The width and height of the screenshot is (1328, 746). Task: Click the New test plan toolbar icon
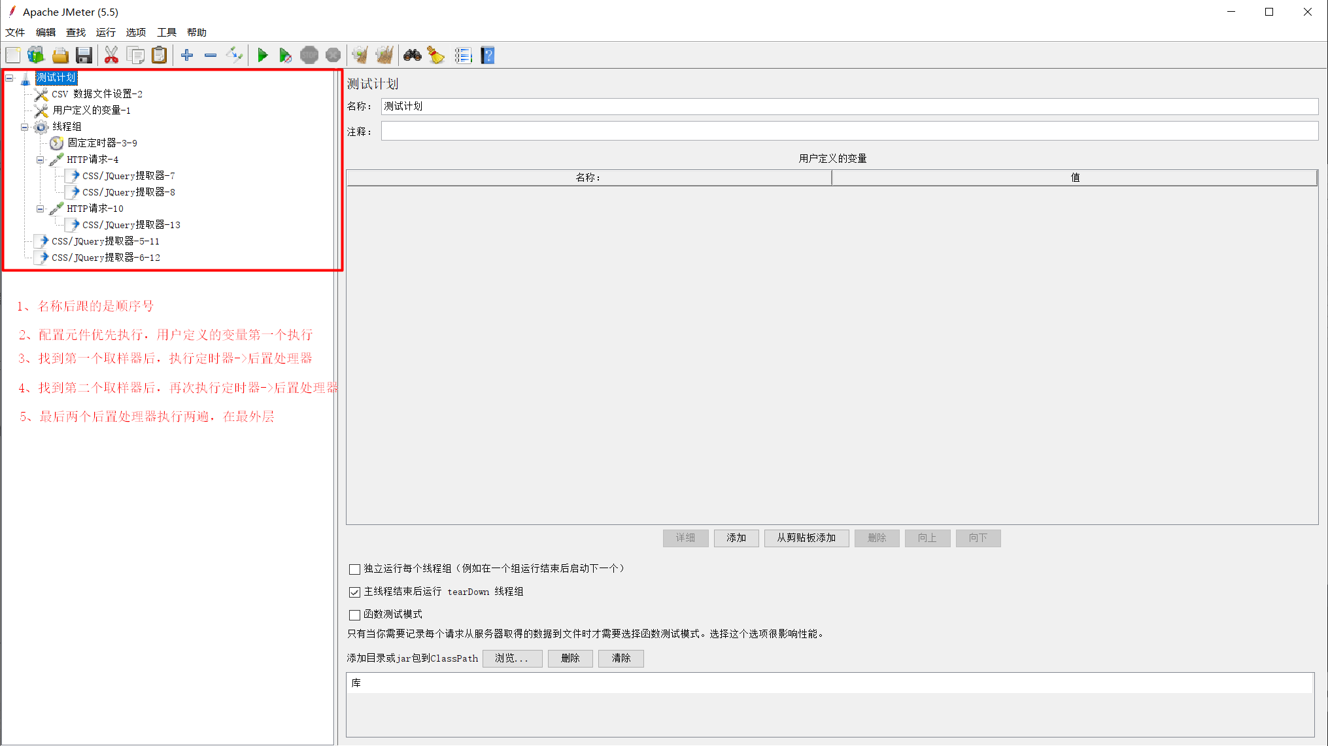tap(13, 56)
